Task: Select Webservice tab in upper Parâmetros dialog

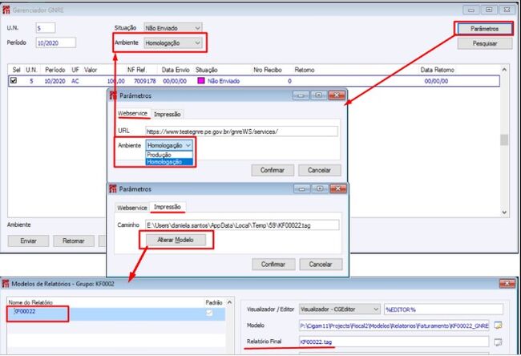Action: coord(132,113)
